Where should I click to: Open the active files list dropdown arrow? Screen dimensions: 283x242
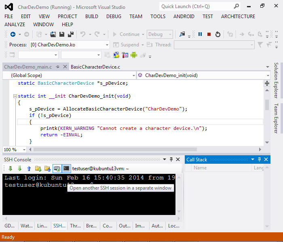[268, 67]
